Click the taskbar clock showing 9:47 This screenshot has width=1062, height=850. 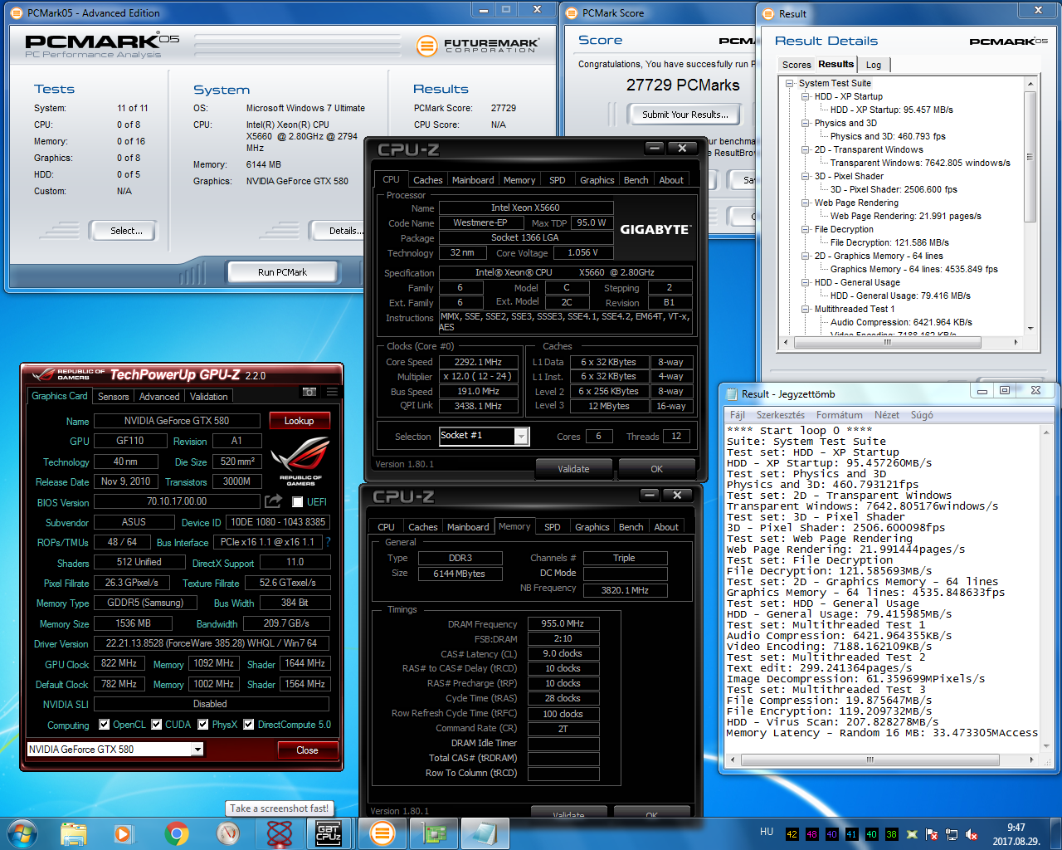click(x=1016, y=828)
